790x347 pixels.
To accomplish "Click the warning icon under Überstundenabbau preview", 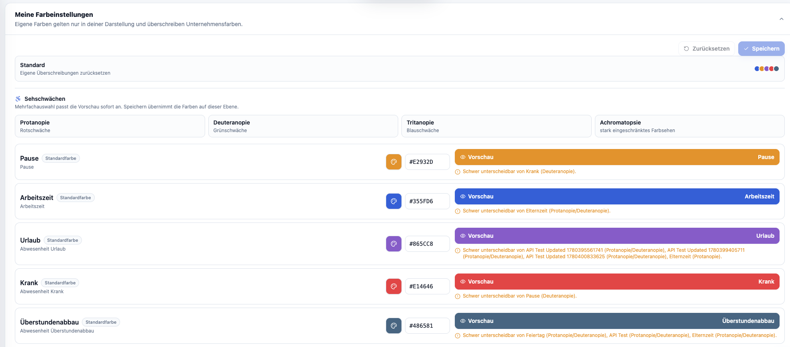I will tap(458, 336).
